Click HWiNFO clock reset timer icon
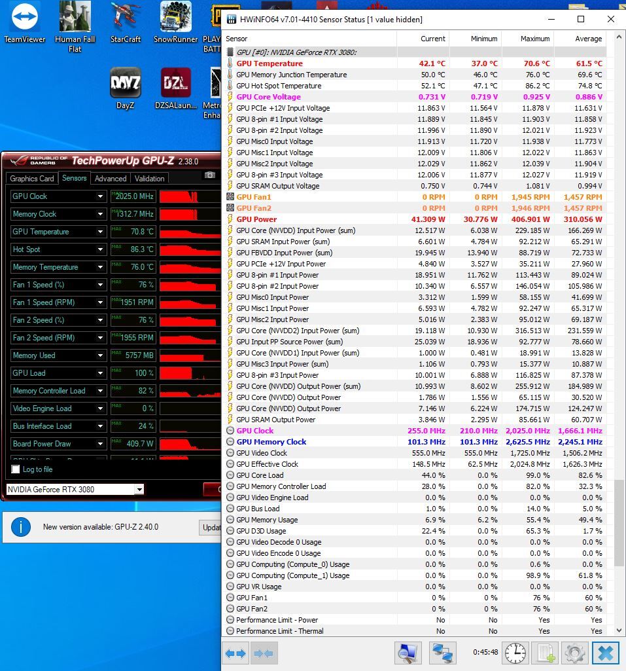The width and height of the screenshot is (626, 671). coord(515,653)
